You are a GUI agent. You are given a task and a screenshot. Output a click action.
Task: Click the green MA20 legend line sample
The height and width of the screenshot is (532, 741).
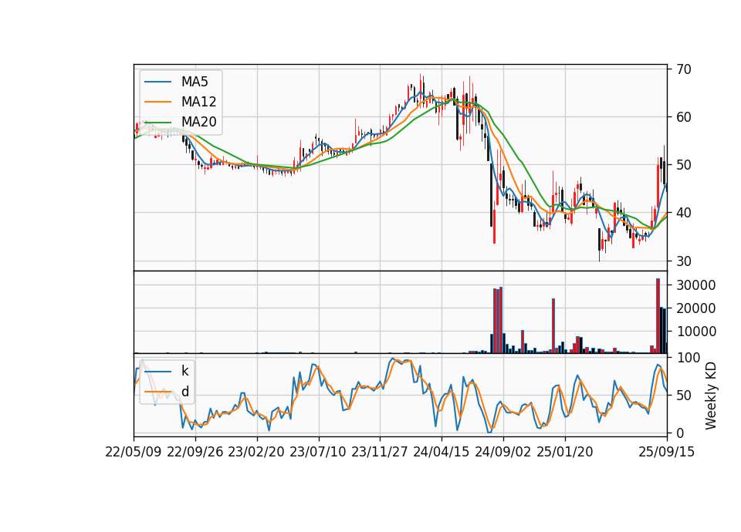157,122
